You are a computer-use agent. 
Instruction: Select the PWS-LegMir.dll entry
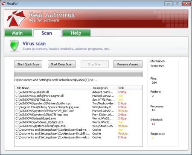click(x=79, y=96)
